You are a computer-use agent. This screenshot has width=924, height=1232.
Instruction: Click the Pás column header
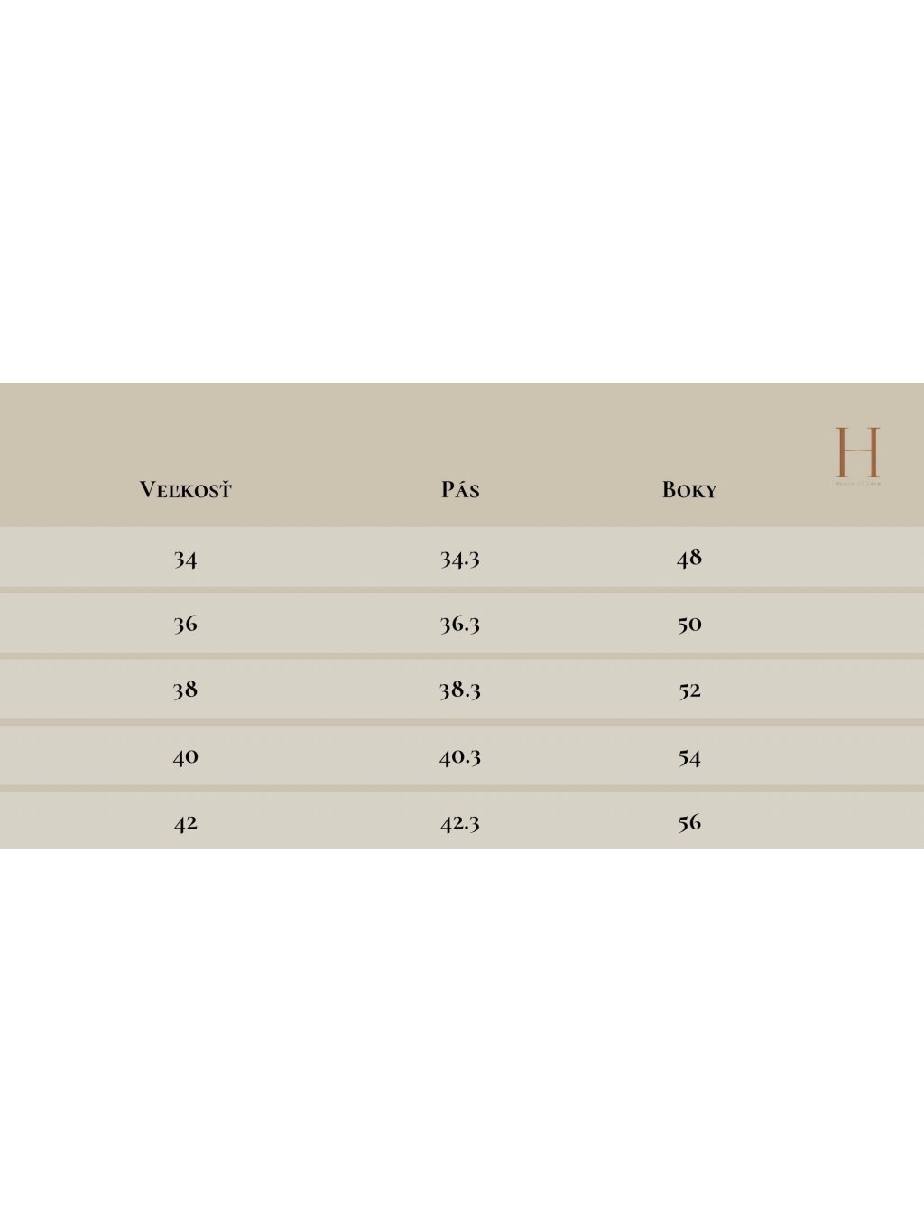pos(460,490)
